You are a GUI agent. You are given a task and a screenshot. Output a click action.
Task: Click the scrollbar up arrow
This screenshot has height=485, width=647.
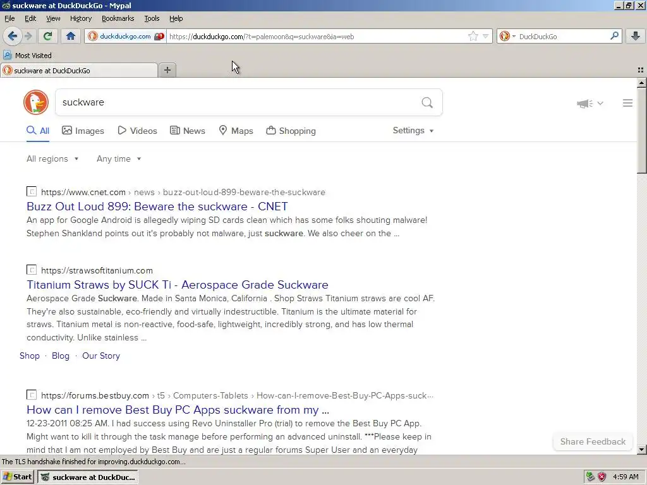641,83
